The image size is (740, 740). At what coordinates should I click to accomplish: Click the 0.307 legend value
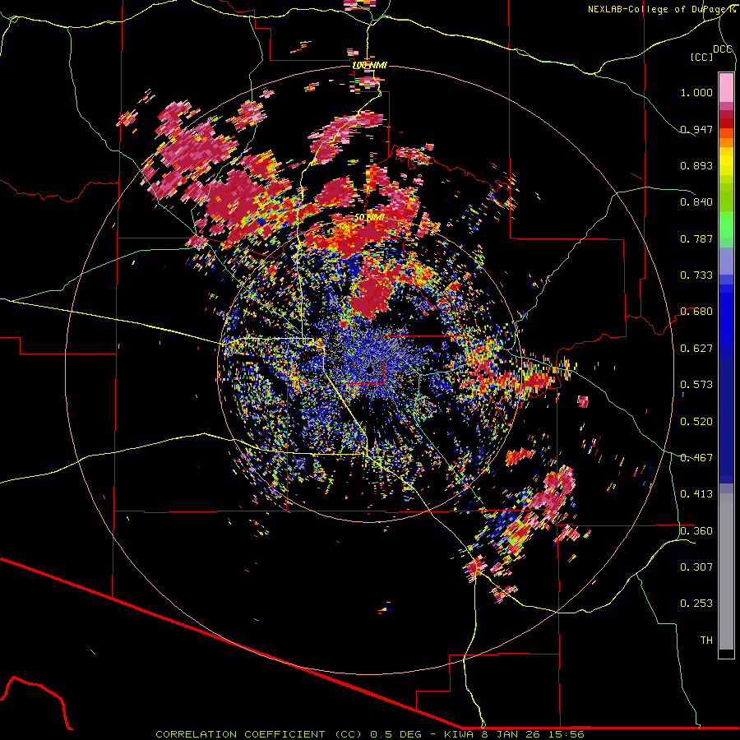(x=696, y=567)
